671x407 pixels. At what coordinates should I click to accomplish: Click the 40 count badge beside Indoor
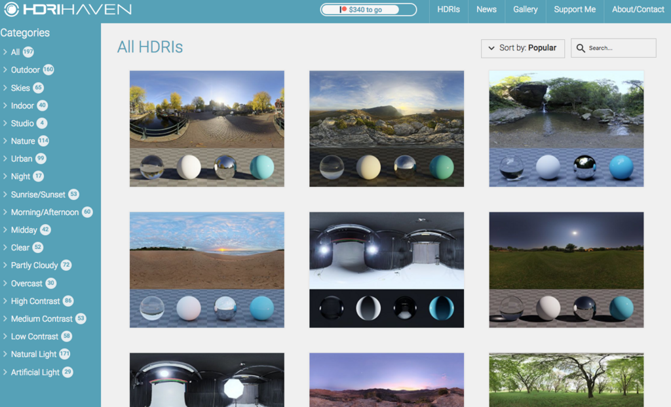pos(42,106)
